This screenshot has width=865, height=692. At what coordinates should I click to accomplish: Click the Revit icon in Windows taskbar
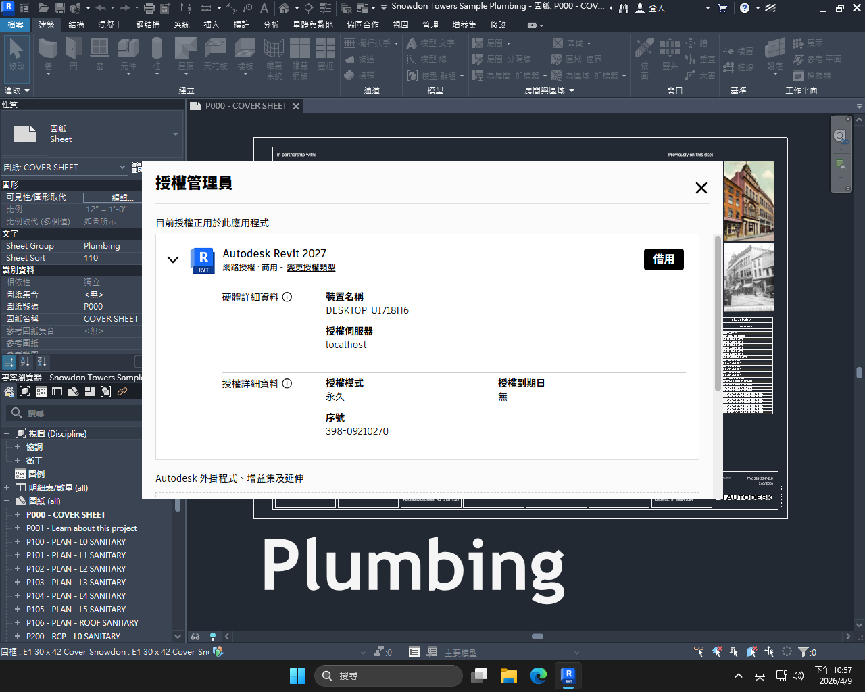pos(568,675)
